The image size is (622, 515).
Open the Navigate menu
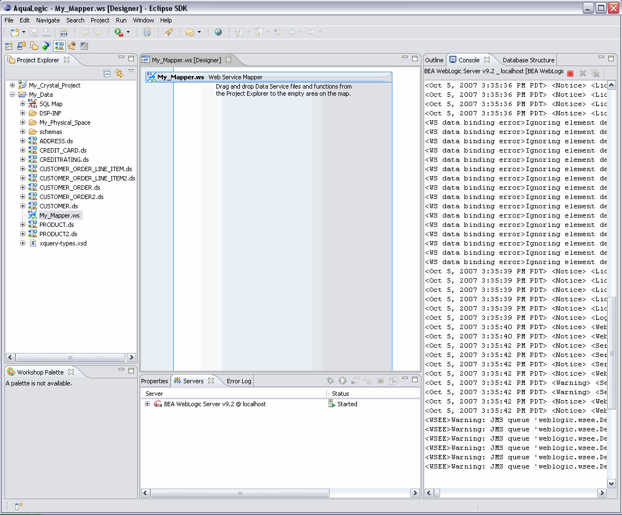[x=48, y=20]
